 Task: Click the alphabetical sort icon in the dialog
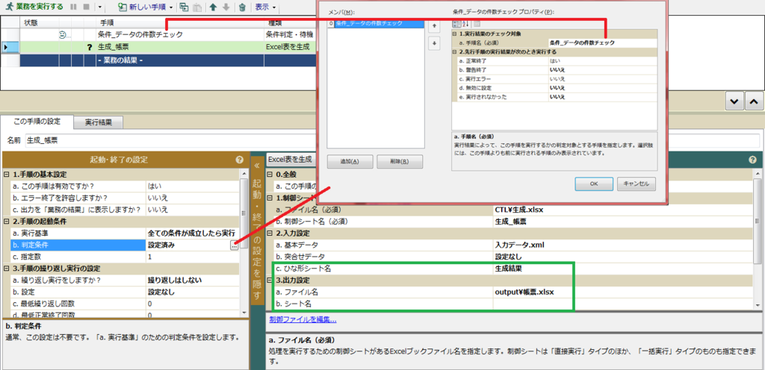[x=465, y=24]
